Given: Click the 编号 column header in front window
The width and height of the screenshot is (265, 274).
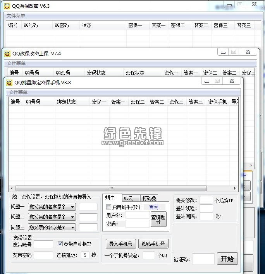Looking at the screenshot, I should tap(16, 102).
